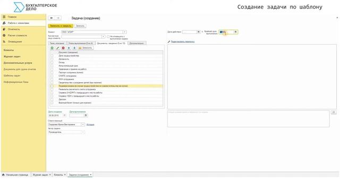Image resolution: width=340 pixels, height=191 pixels.
Task: Click home icon on Начальная страница tab
Action: coord(3,175)
